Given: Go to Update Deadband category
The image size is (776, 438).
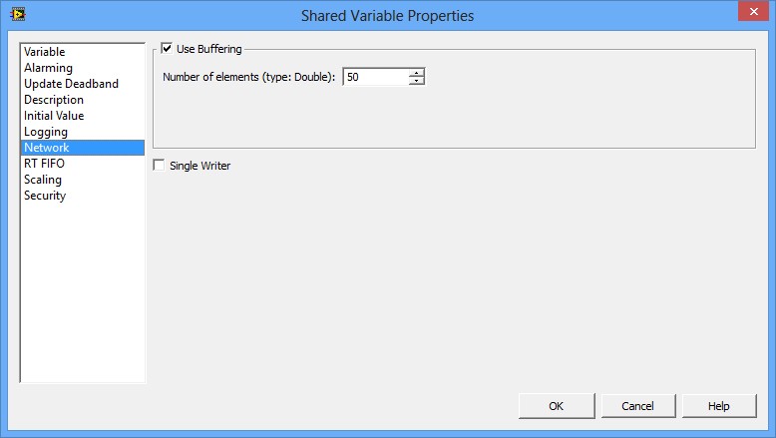Looking at the screenshot, I should click(71, 84).
